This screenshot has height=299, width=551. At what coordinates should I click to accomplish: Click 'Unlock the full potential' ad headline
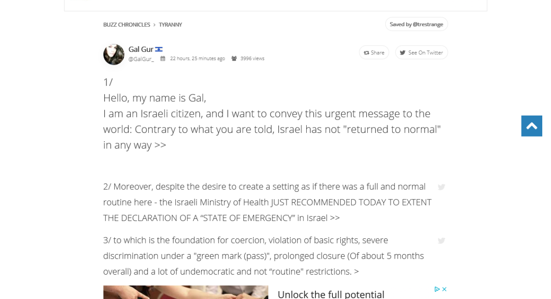(331, 294)
